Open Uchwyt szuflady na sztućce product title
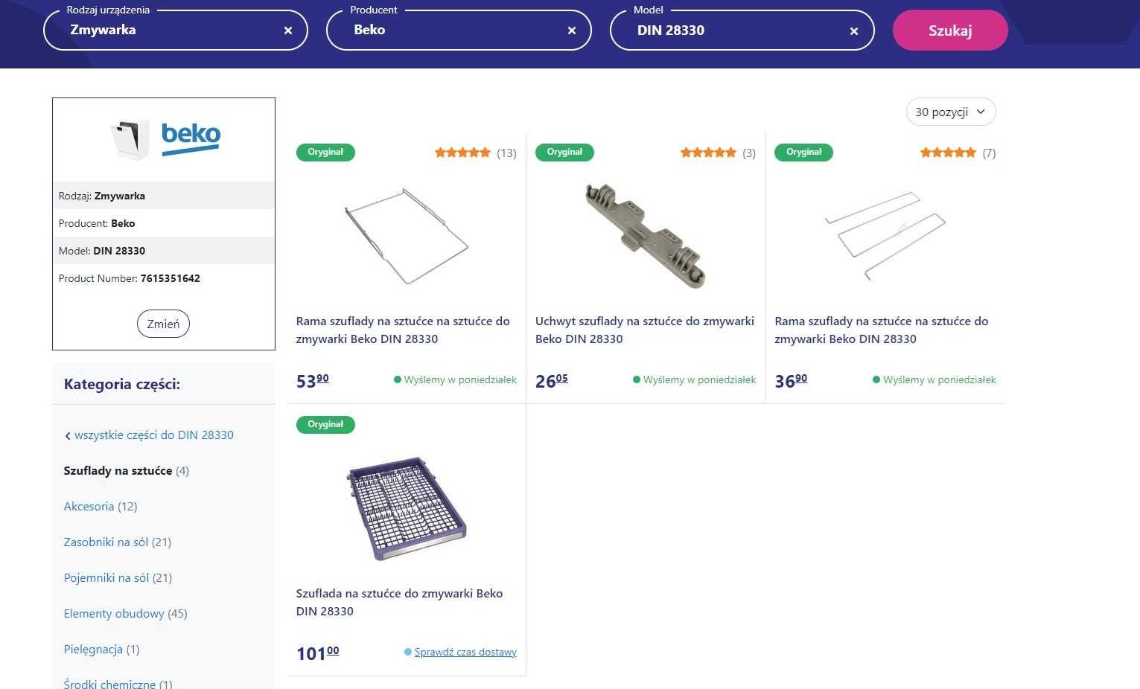Viewport: 1140px width, 689px height. [x=644, y=330]
